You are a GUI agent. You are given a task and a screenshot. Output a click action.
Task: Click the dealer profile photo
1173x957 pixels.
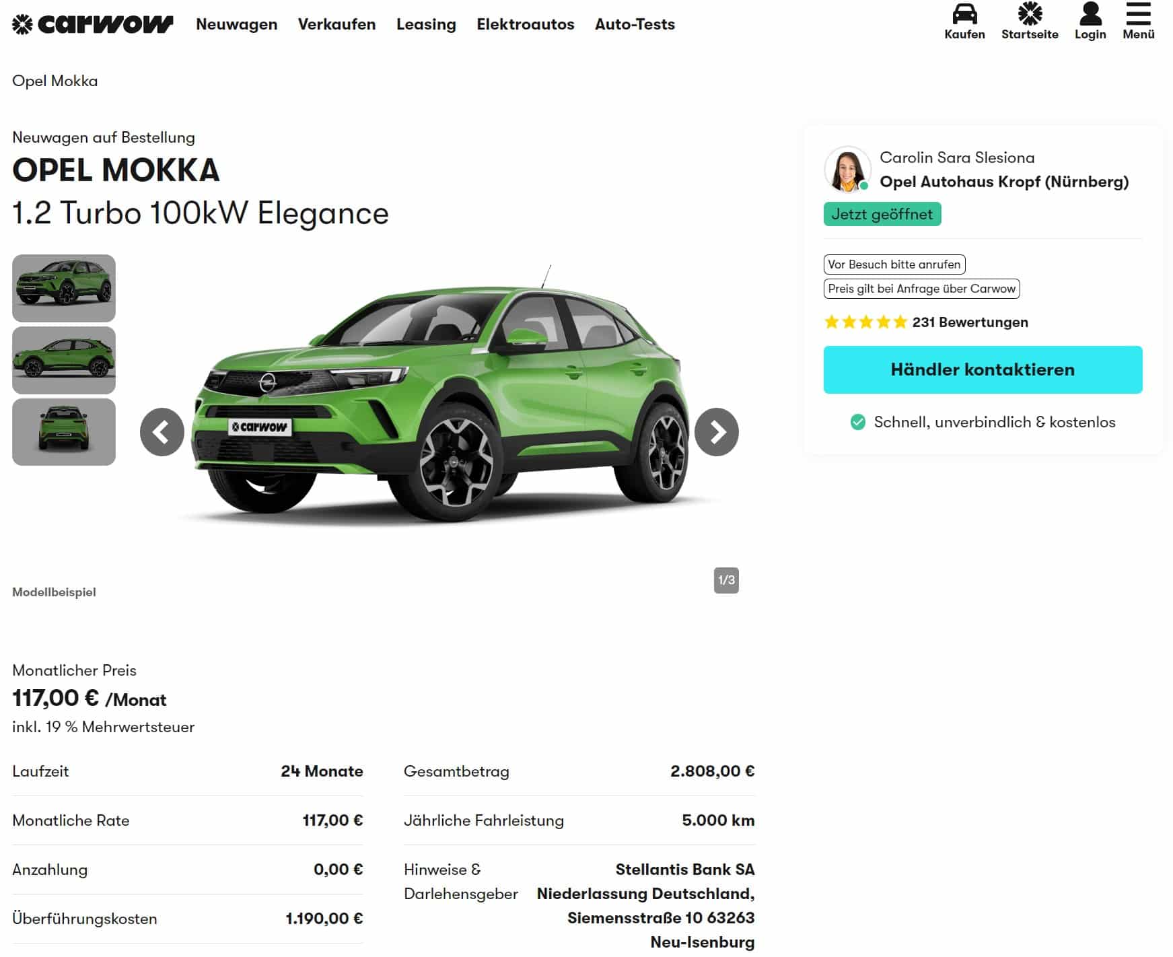pos(847,169)
